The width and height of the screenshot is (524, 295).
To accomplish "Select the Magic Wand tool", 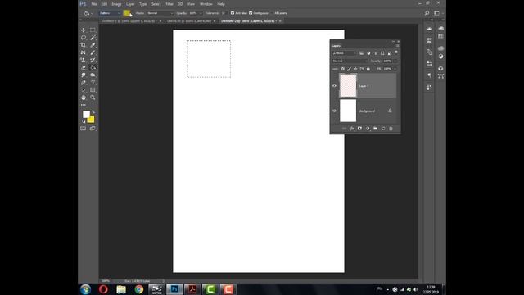I will coord(93,38).
